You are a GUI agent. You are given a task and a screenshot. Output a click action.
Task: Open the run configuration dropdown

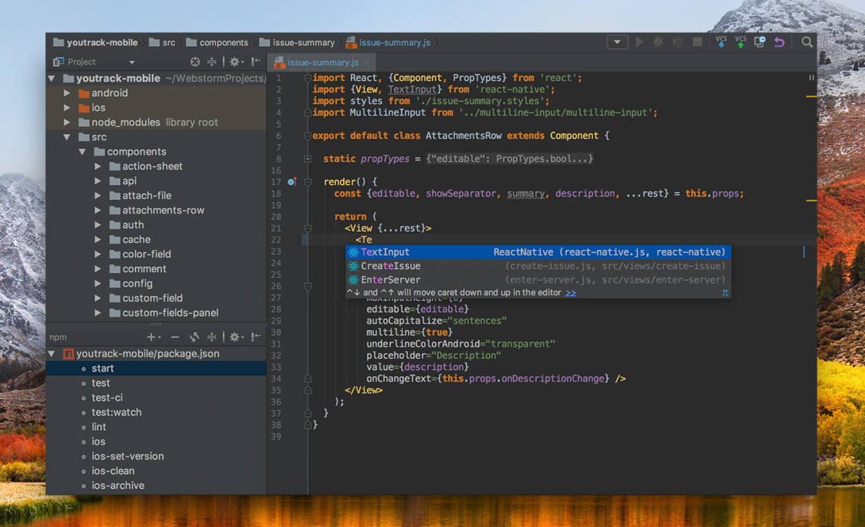point(617,42)
